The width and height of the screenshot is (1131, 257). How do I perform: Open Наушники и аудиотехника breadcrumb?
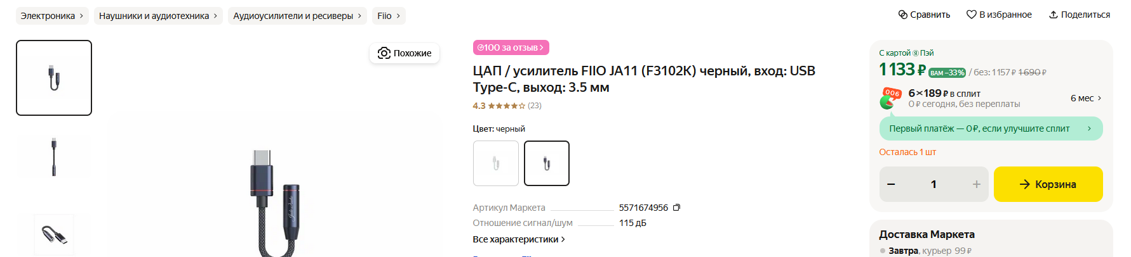[x=157, y=16]
